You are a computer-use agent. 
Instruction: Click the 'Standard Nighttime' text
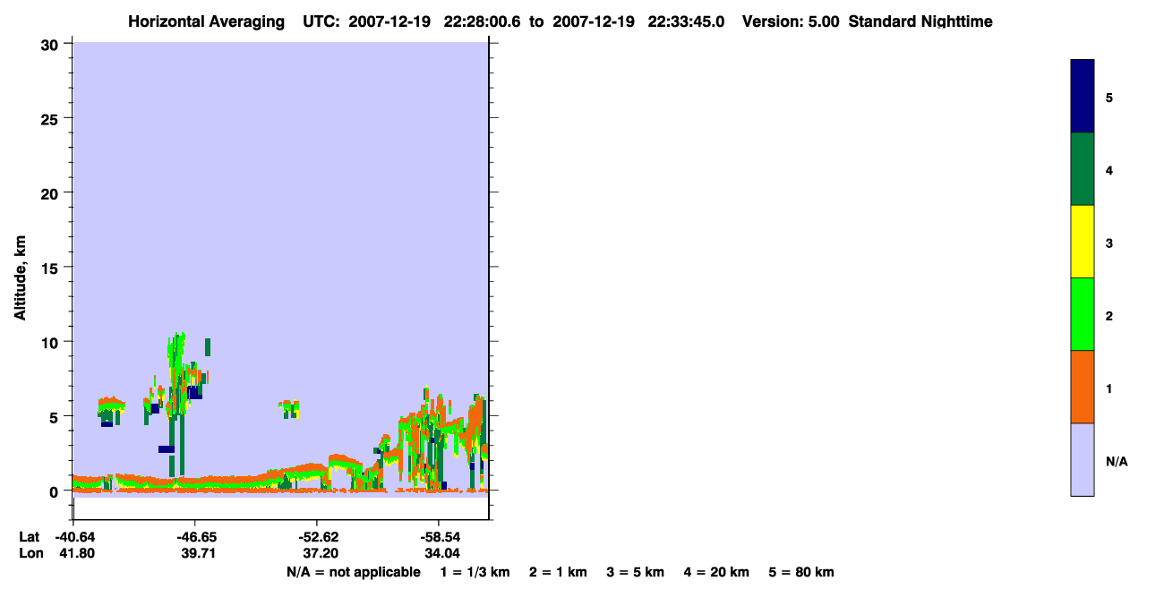920,21
